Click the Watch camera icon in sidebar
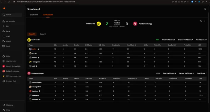This screenshot has height=112, width=210. pyautogui.click(x=4, y=41)
